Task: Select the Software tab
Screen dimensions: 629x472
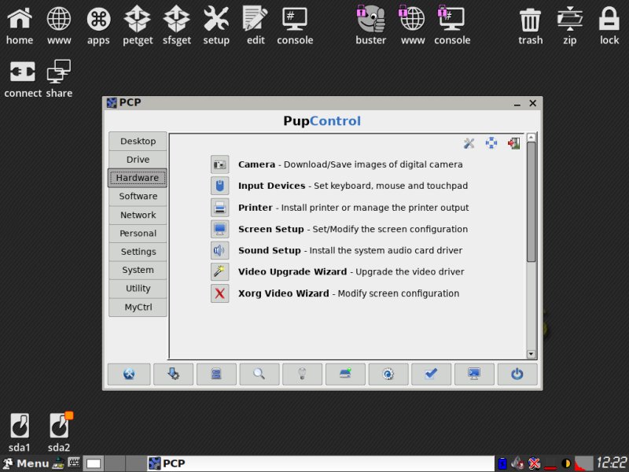Action: 138,196
